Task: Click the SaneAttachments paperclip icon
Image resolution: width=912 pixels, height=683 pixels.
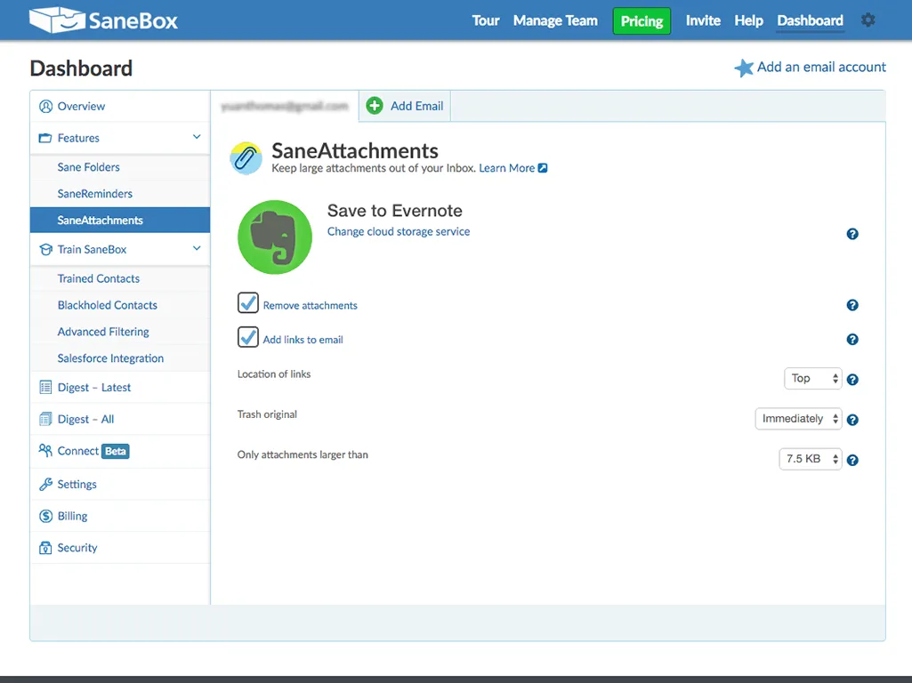Action: tap(246, 158)
